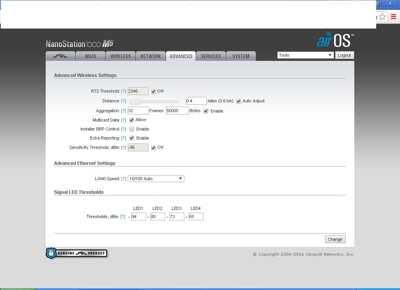
Task: Click the RTS Threshold value field
Action: coord(138,91)
